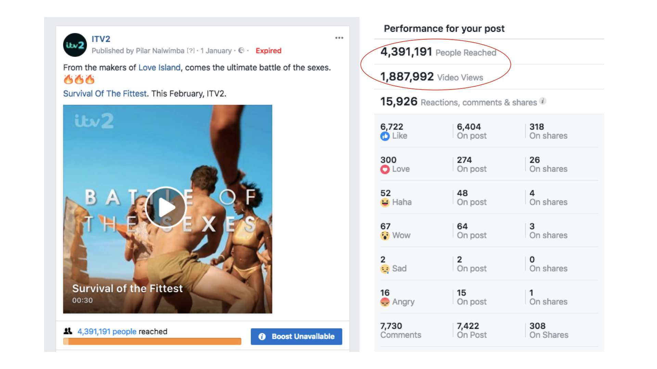657x369 pixels.
Task: Open the Survival Of The Fittest link
Action: pyautogui.click(x=105, y=94)
